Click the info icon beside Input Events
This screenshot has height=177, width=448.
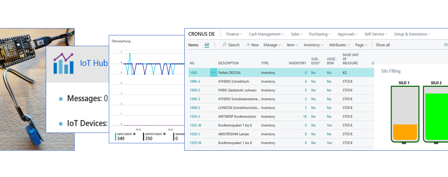134,134
